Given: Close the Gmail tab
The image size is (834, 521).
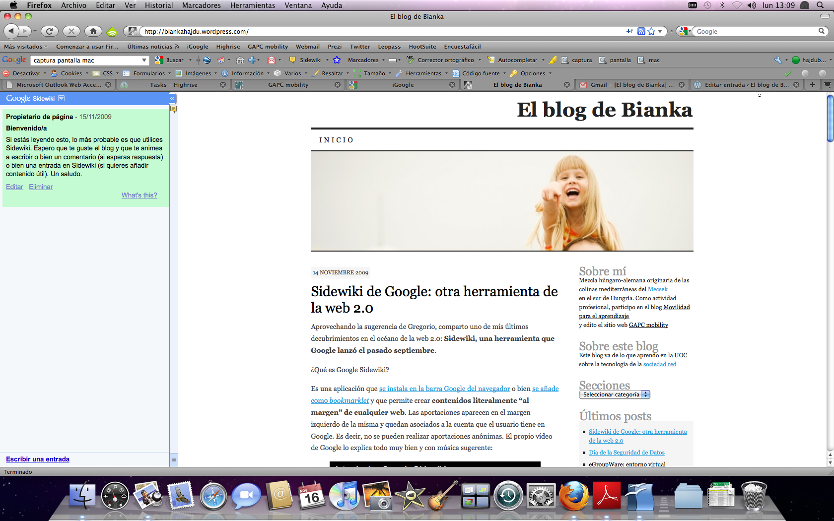Looking at the screenshot, I should [682, 85].
